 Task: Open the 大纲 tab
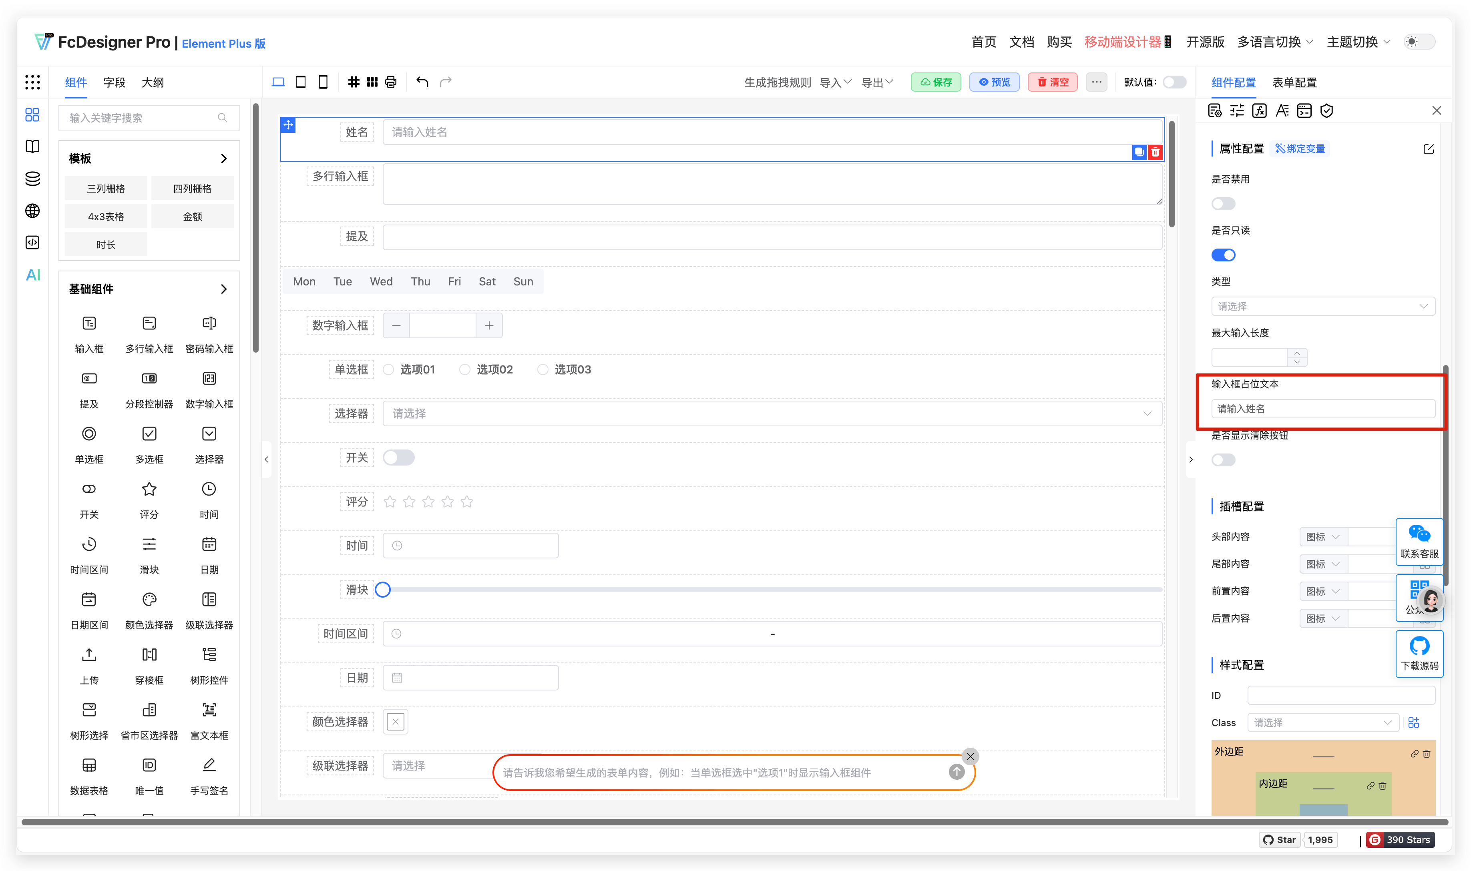coord(153,82)
